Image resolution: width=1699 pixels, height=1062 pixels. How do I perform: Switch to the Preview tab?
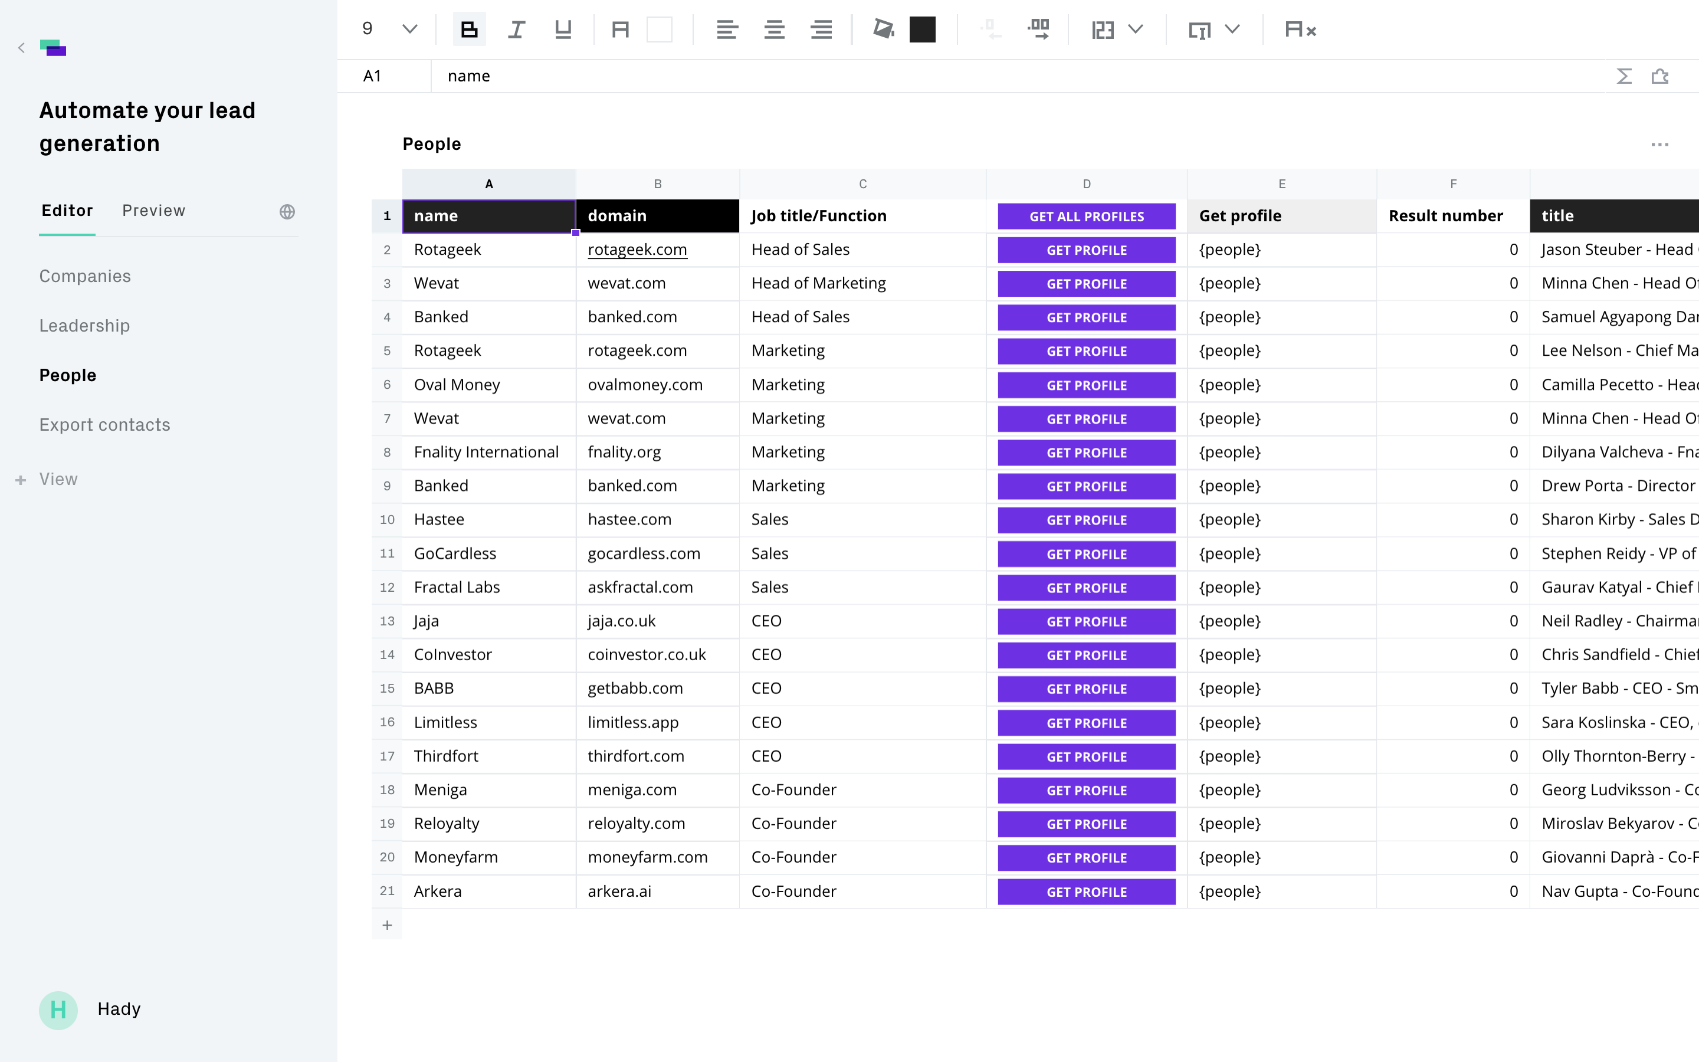154,211
